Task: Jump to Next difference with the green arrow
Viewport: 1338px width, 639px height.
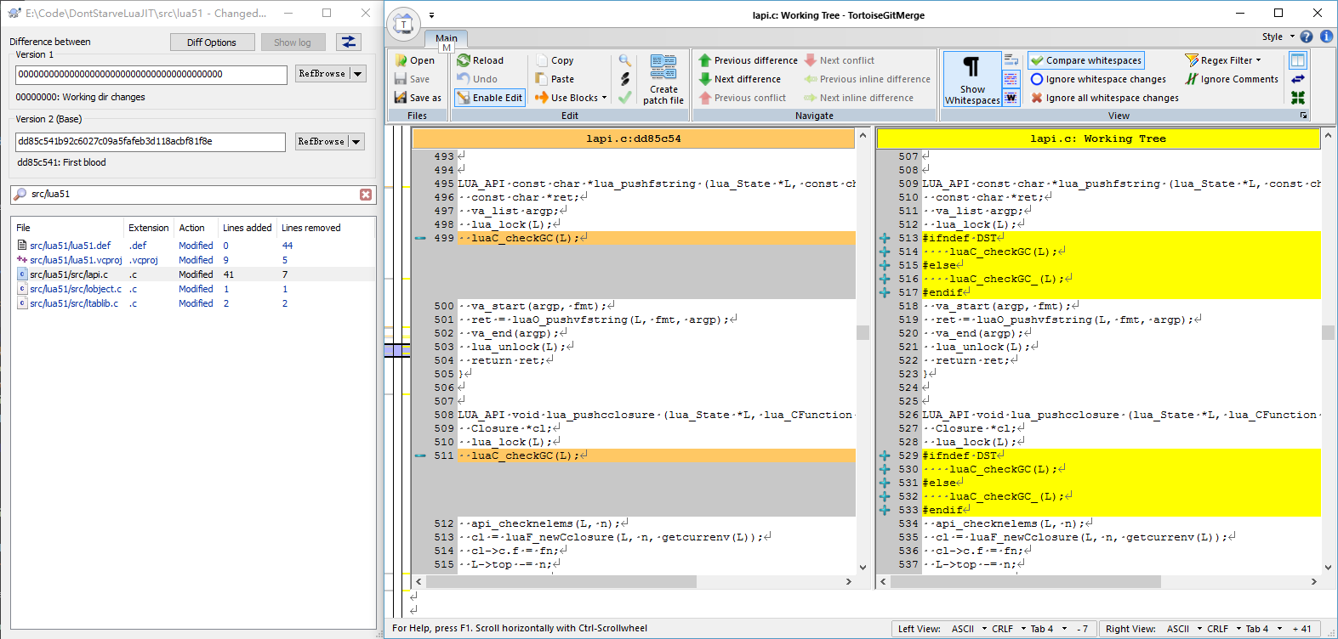Action: pos(705,79)
